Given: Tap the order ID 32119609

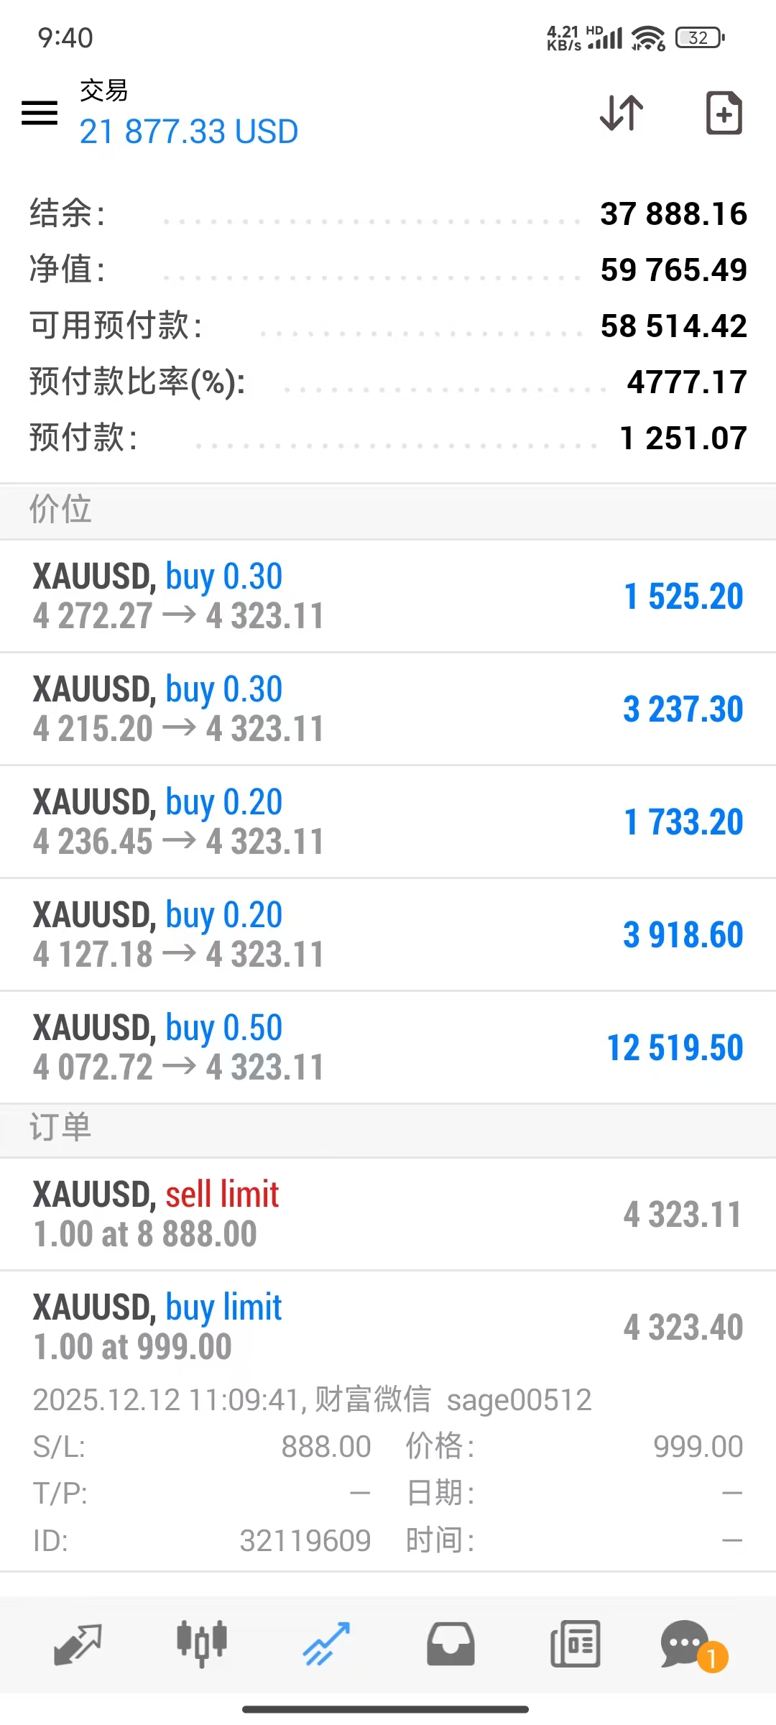Looking at the screenshot, I should (x=305, y=1540).
